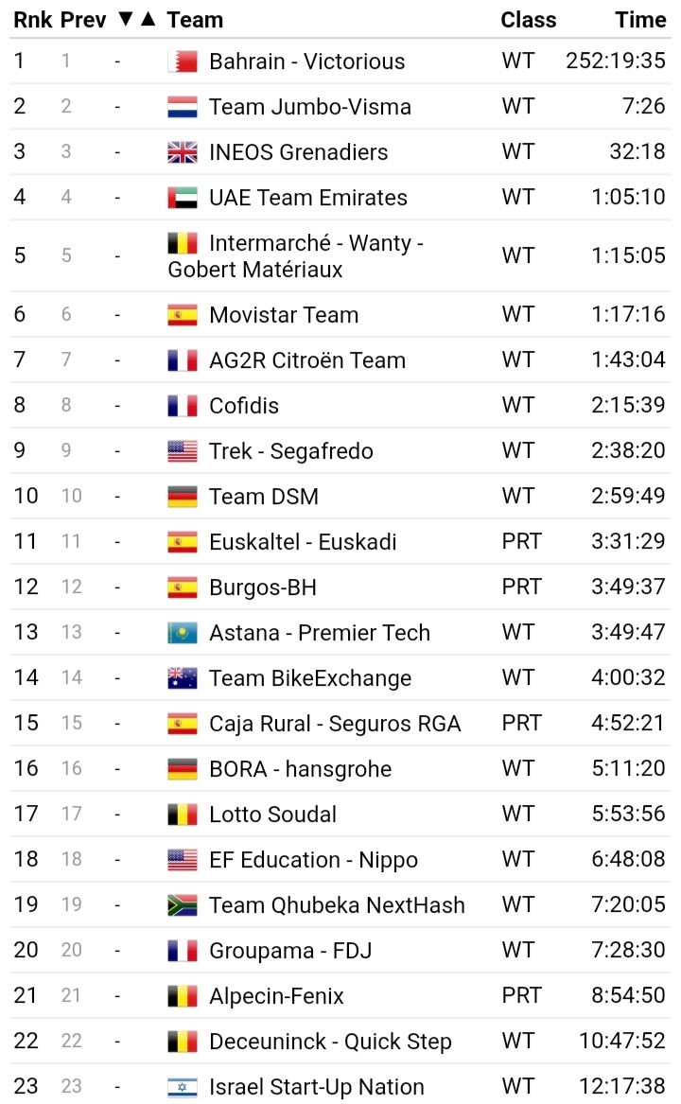Click the Kazakhstan flag beside Astana

183,633
